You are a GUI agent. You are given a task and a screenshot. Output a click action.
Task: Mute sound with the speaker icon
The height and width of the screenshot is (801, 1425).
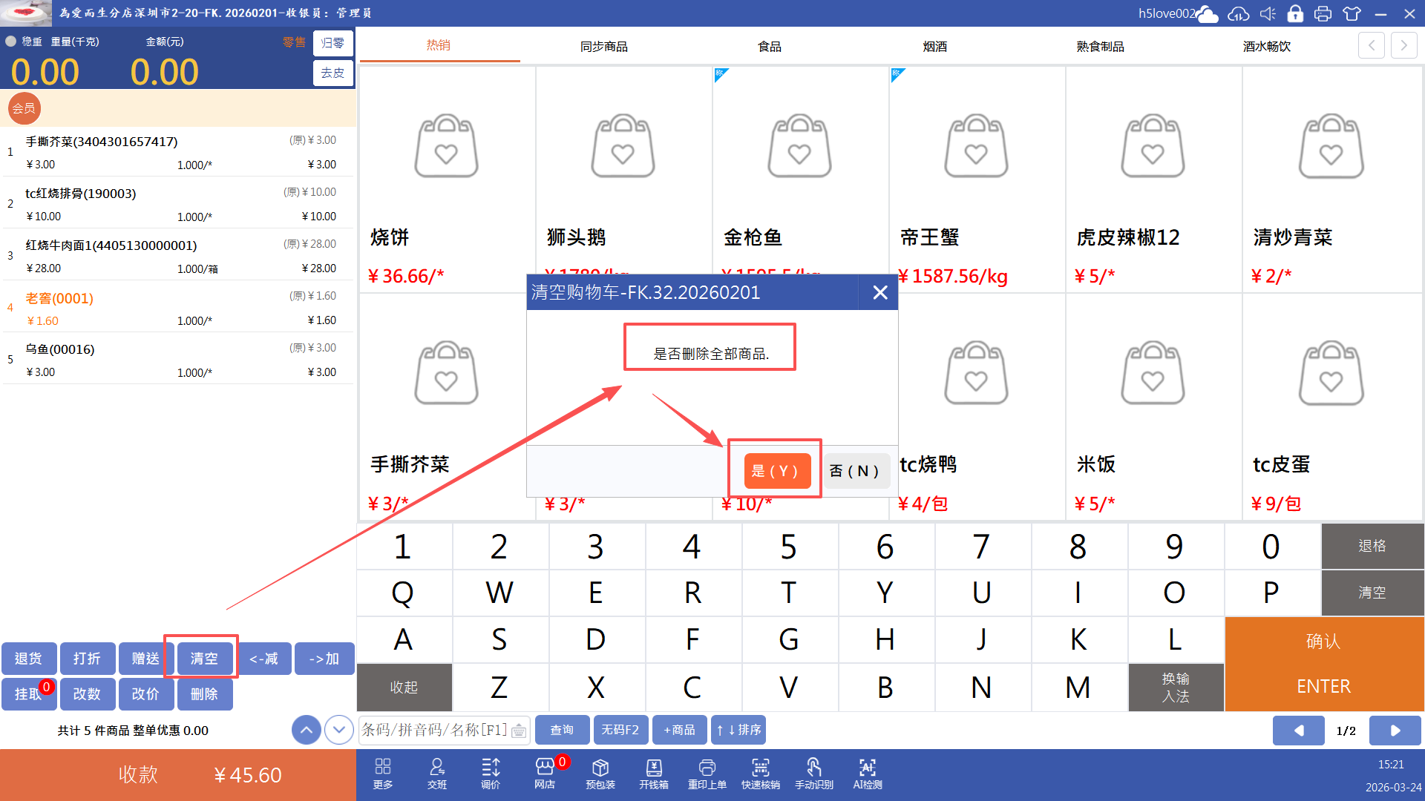tap(1268, 13)
